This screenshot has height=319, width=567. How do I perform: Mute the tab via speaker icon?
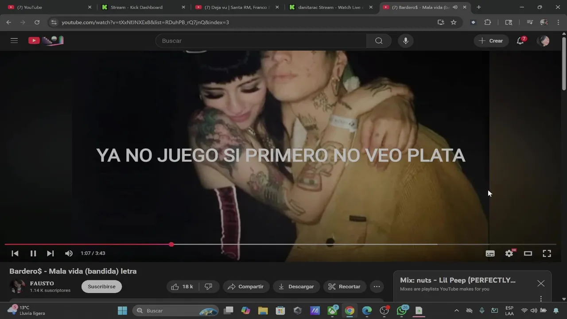pyautogui.click(x=455, y=7)
